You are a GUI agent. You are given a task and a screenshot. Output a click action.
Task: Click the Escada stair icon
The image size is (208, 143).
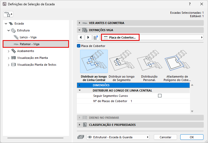tap(11, 23)
